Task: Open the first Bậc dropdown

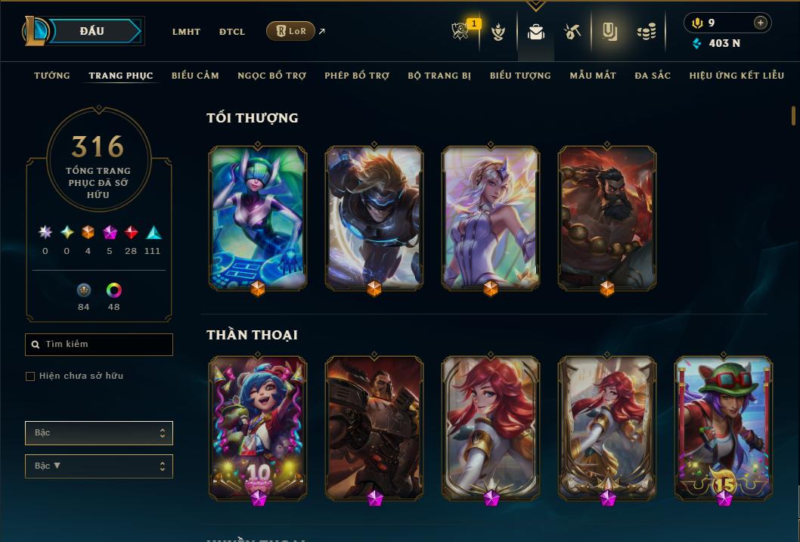Action: (99, 433)
